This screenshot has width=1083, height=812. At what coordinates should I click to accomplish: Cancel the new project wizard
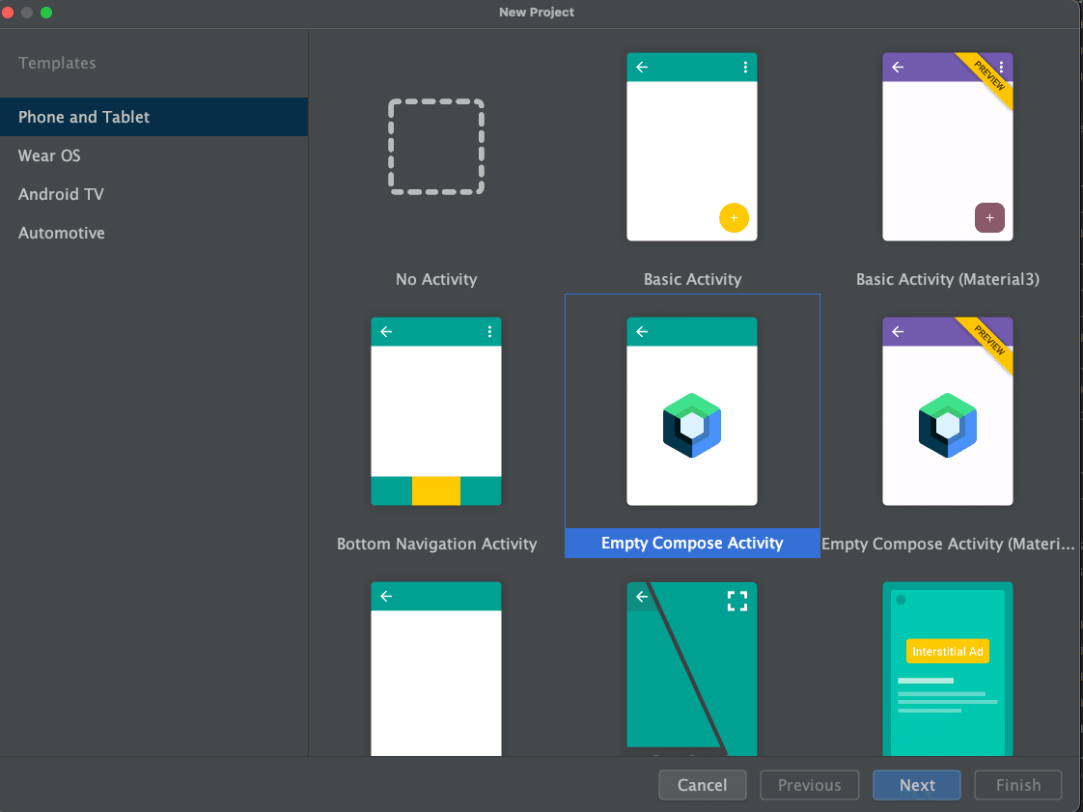[702, 785]
